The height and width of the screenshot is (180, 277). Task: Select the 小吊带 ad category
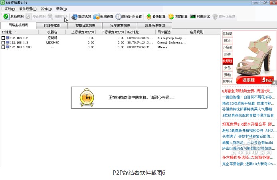pos(228,47)
